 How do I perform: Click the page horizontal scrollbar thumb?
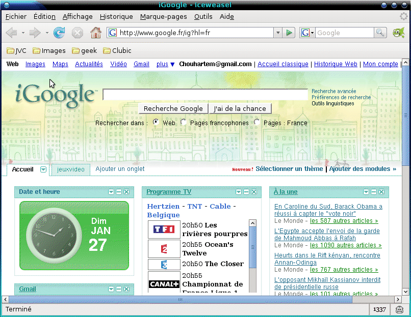coord(181,299)
